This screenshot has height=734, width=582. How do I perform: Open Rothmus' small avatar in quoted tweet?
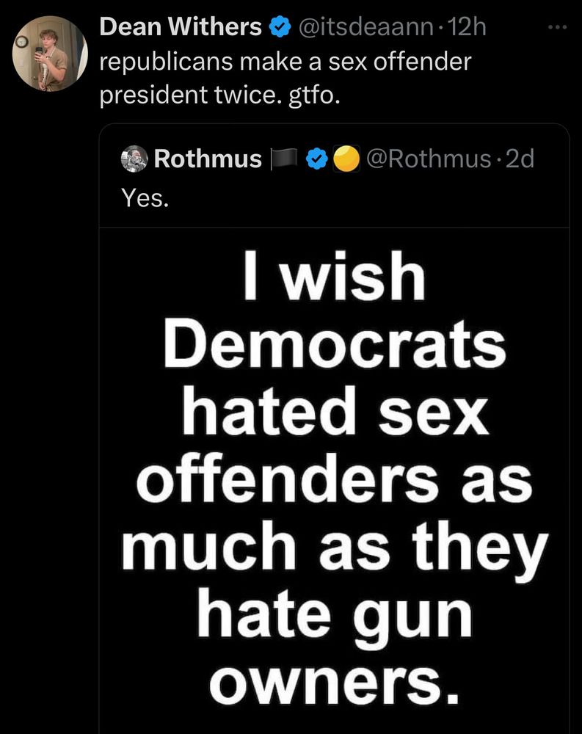(x=134, y=159)
